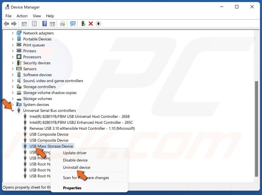
Task: Choose Update driver from context menu
Action: pyautogui.click(x=75, y=153)
